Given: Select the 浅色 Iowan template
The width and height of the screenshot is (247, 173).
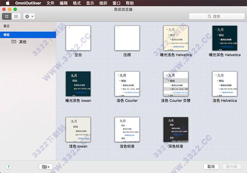Looking at the screenshot, I should (x=78, y=129).
